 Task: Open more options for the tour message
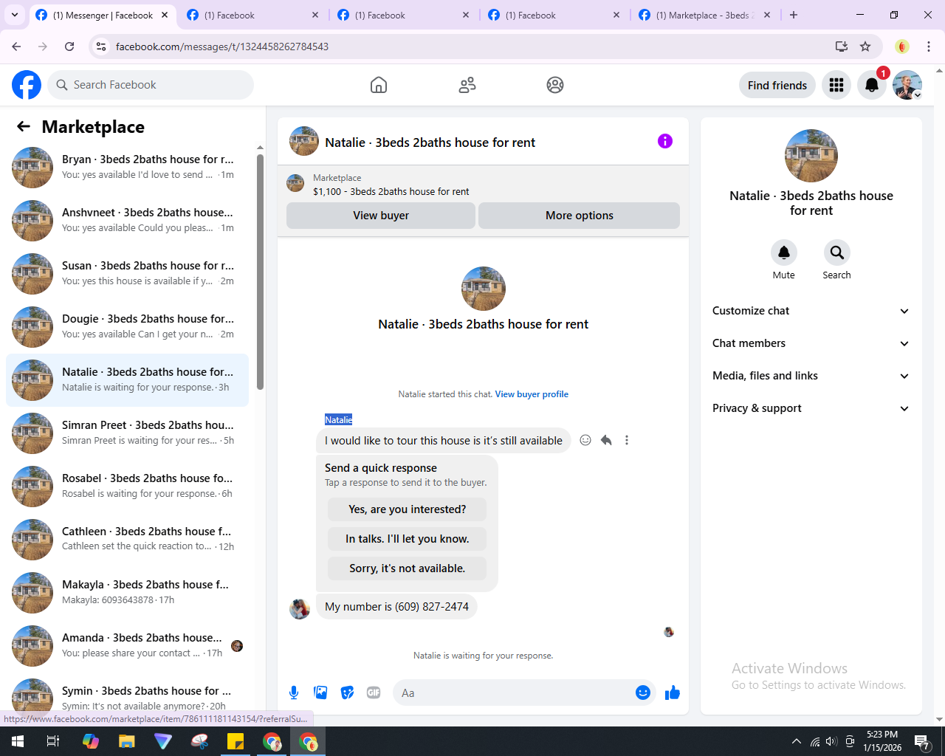pyautogui.click(x=627, y=440)
